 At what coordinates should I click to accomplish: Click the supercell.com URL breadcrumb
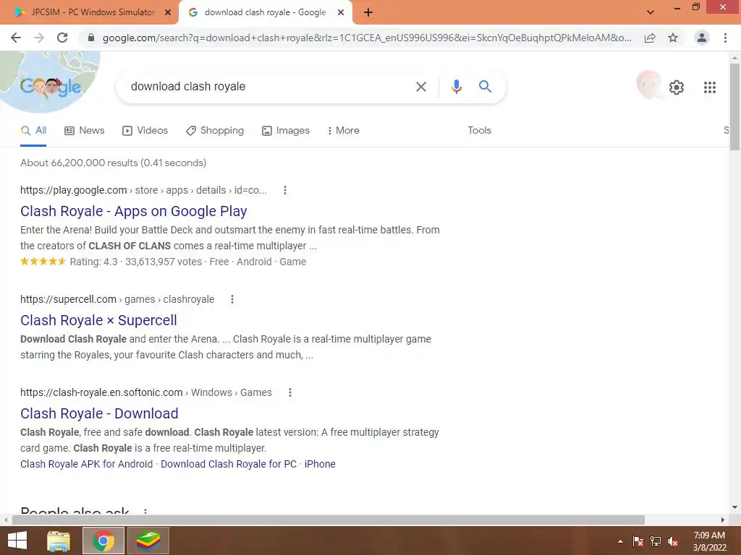(117, 299)
